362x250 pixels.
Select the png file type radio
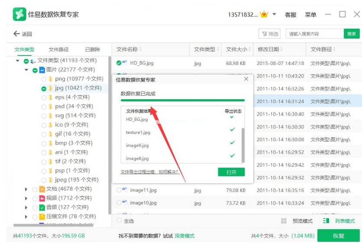(x=44, y=79)
